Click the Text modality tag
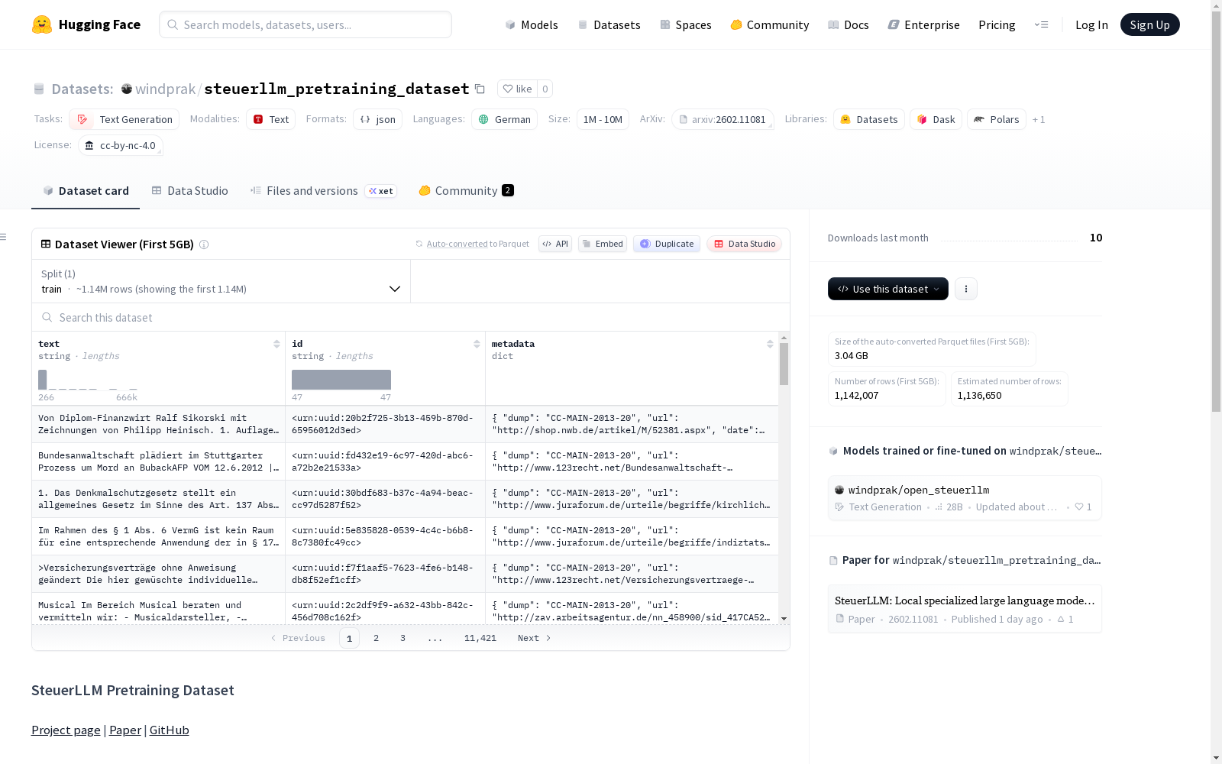This screenshot has height=764, width=1222. coord(271,119)
